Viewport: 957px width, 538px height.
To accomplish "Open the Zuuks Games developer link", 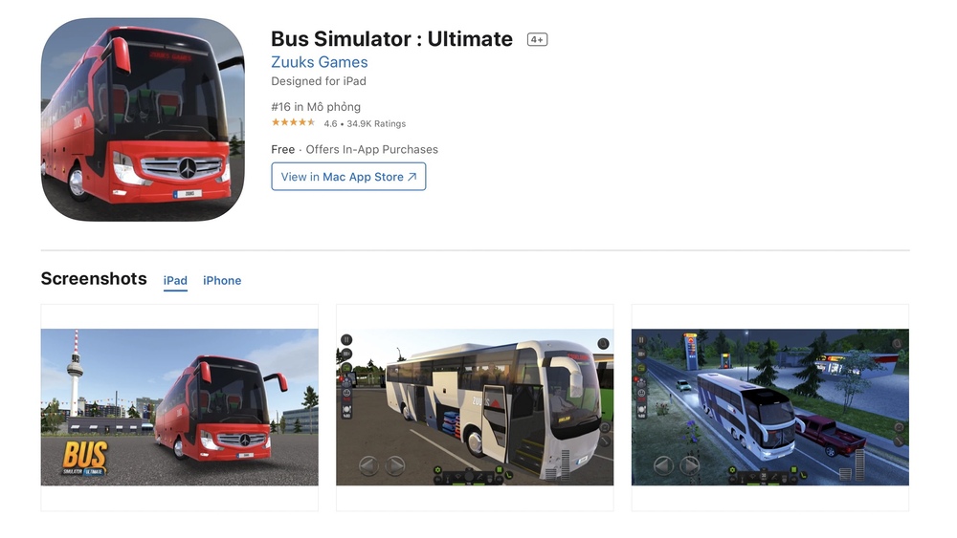I will (320, 62).
